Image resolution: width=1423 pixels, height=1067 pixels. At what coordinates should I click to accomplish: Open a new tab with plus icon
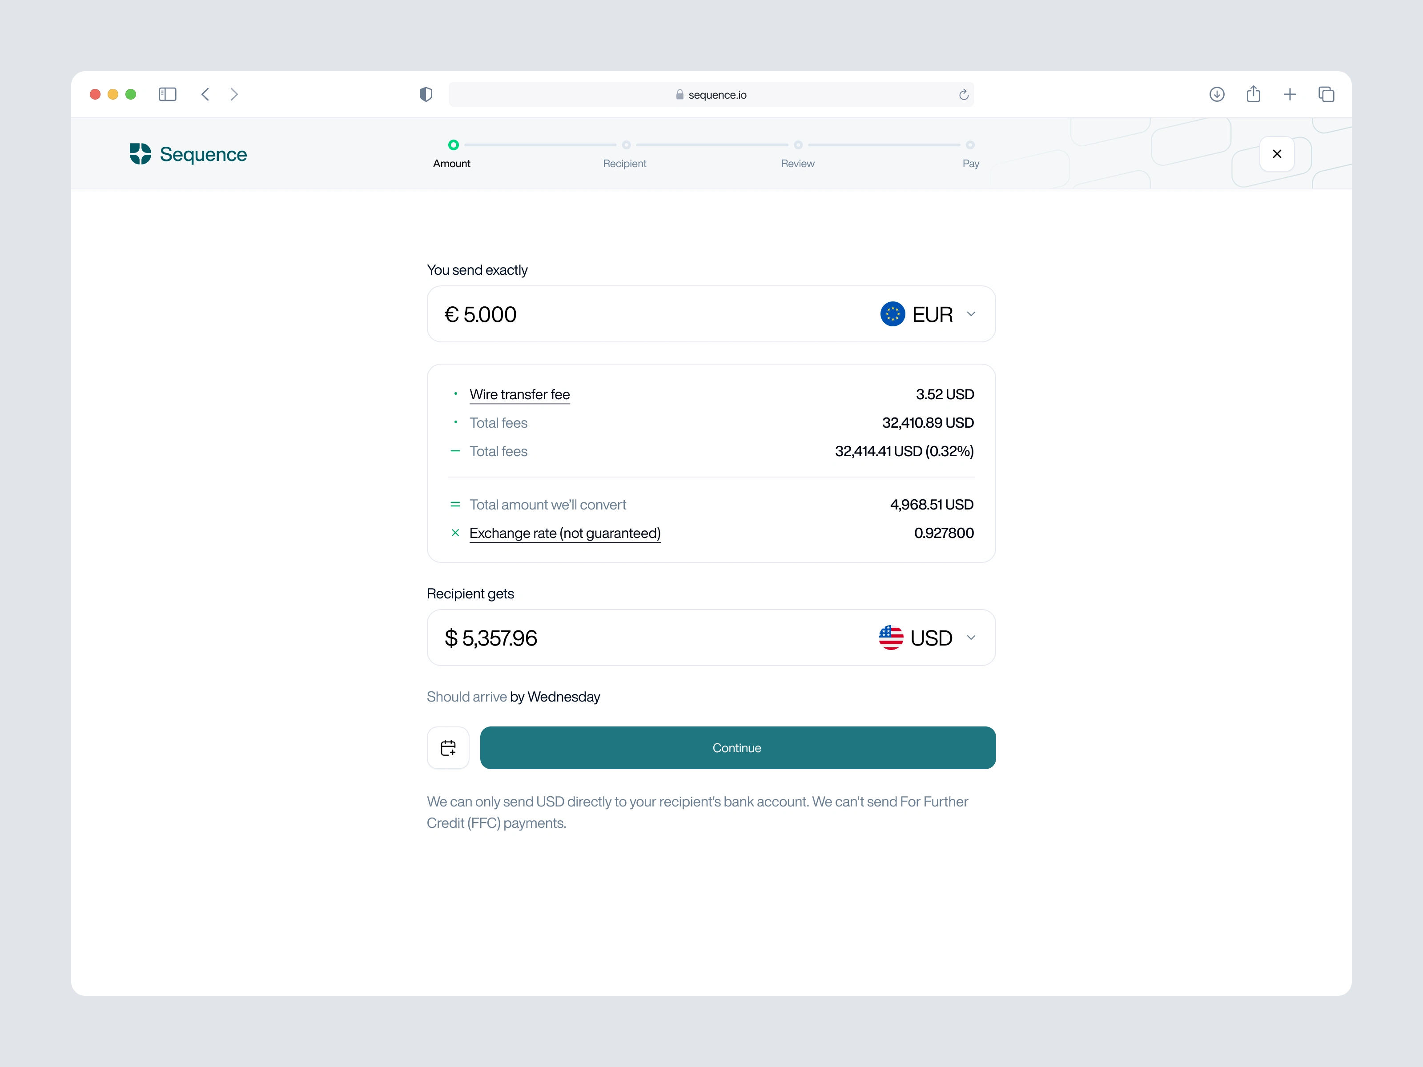pos(1289,95)
